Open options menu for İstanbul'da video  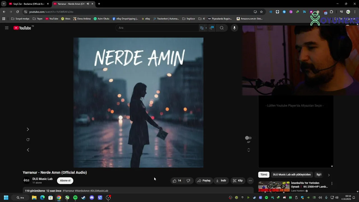[332, 184]
